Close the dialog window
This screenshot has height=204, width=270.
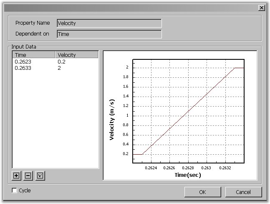point(262,8)
